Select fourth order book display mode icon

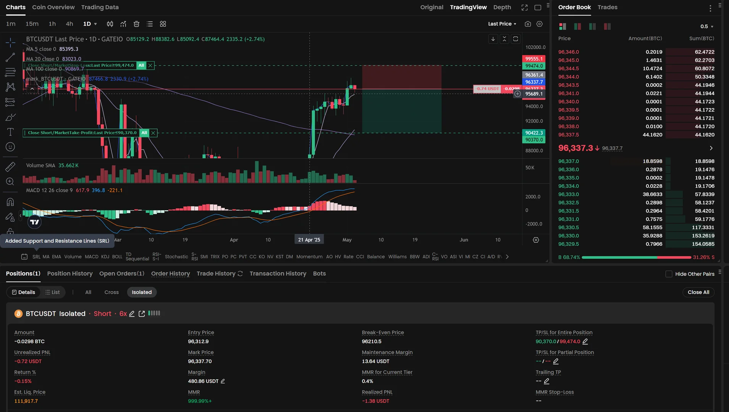click(607, 26)
